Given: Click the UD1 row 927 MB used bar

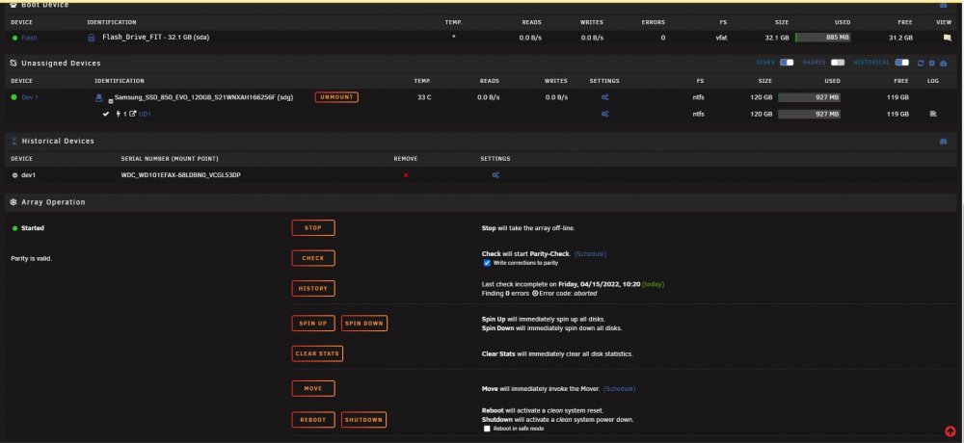Looking at the screenshot, I should tap(809, 114).
